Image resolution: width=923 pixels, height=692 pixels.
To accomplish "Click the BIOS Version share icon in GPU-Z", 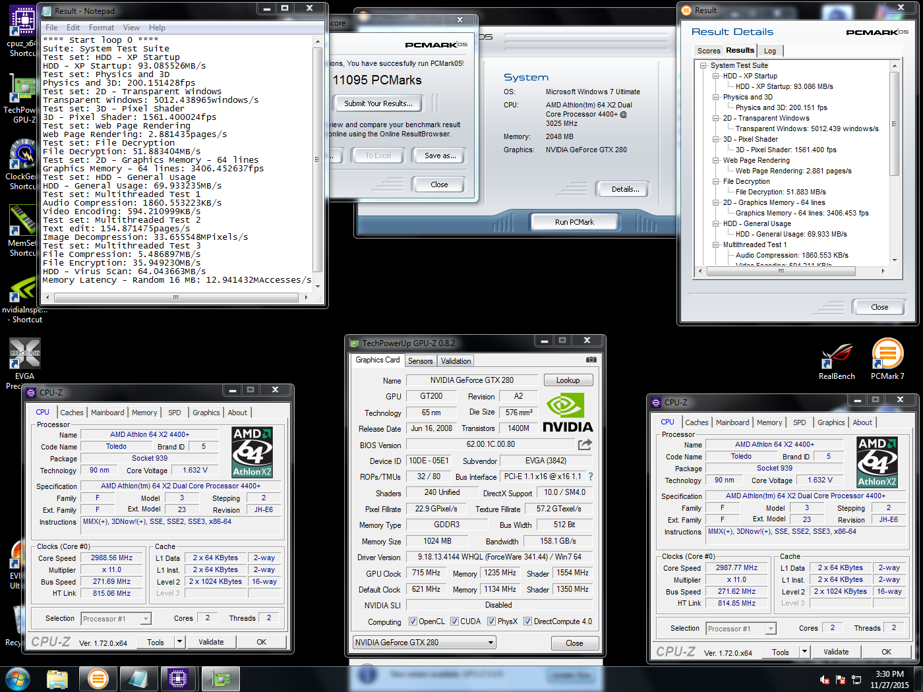I will pyautogui.click(x=585, y=445).
